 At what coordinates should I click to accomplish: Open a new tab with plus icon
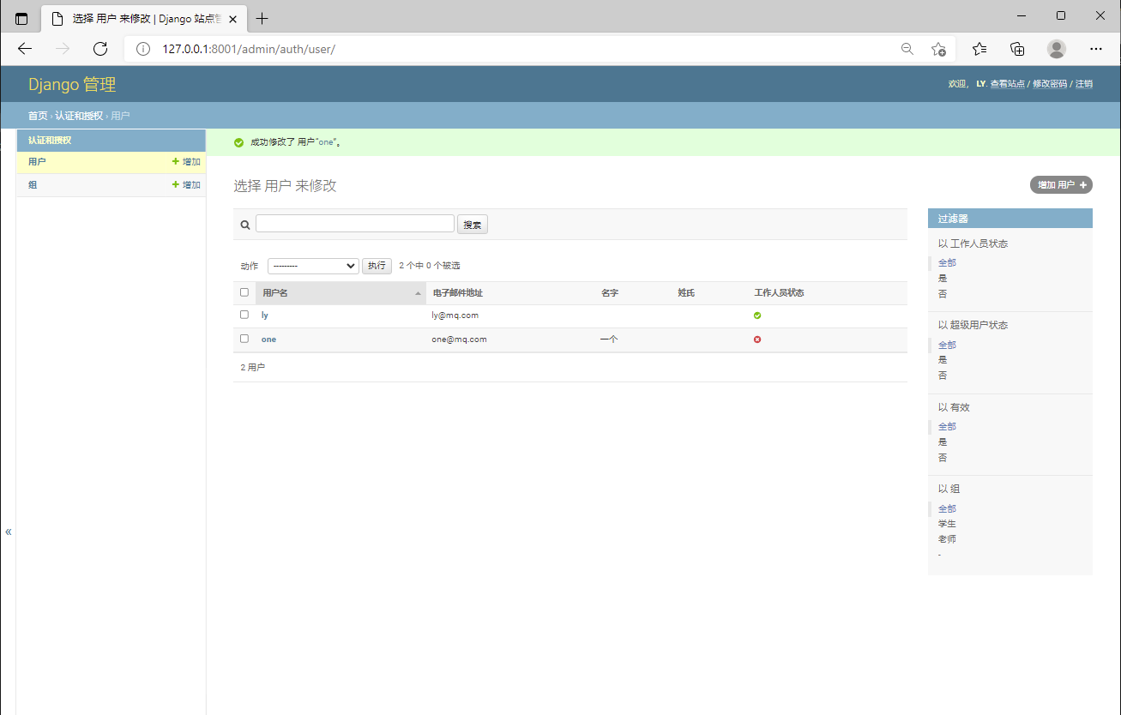(x=262, y=18)
